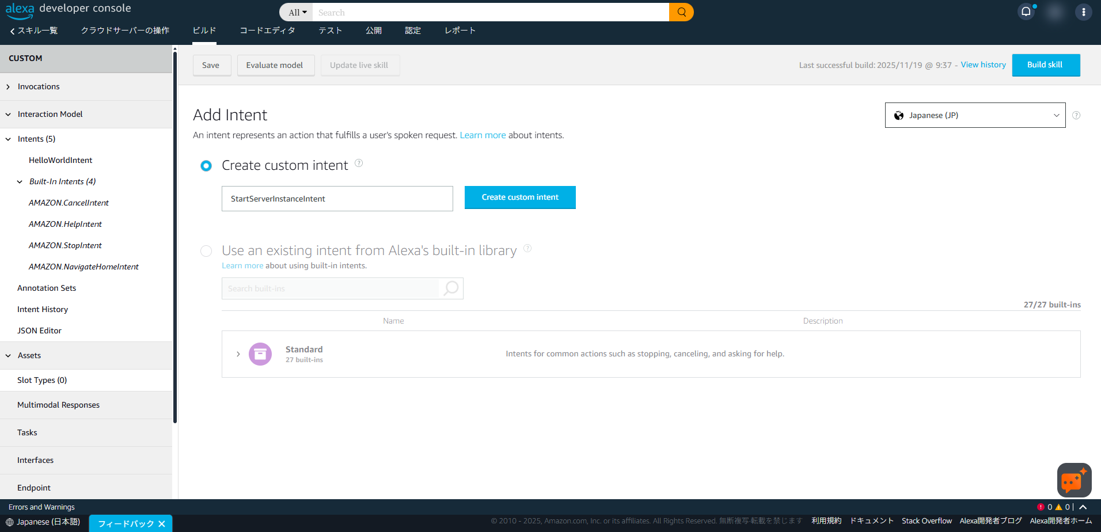Select Use an existing intent radio button
Viewport: 1101px width, 532px height.
point(206,251)
